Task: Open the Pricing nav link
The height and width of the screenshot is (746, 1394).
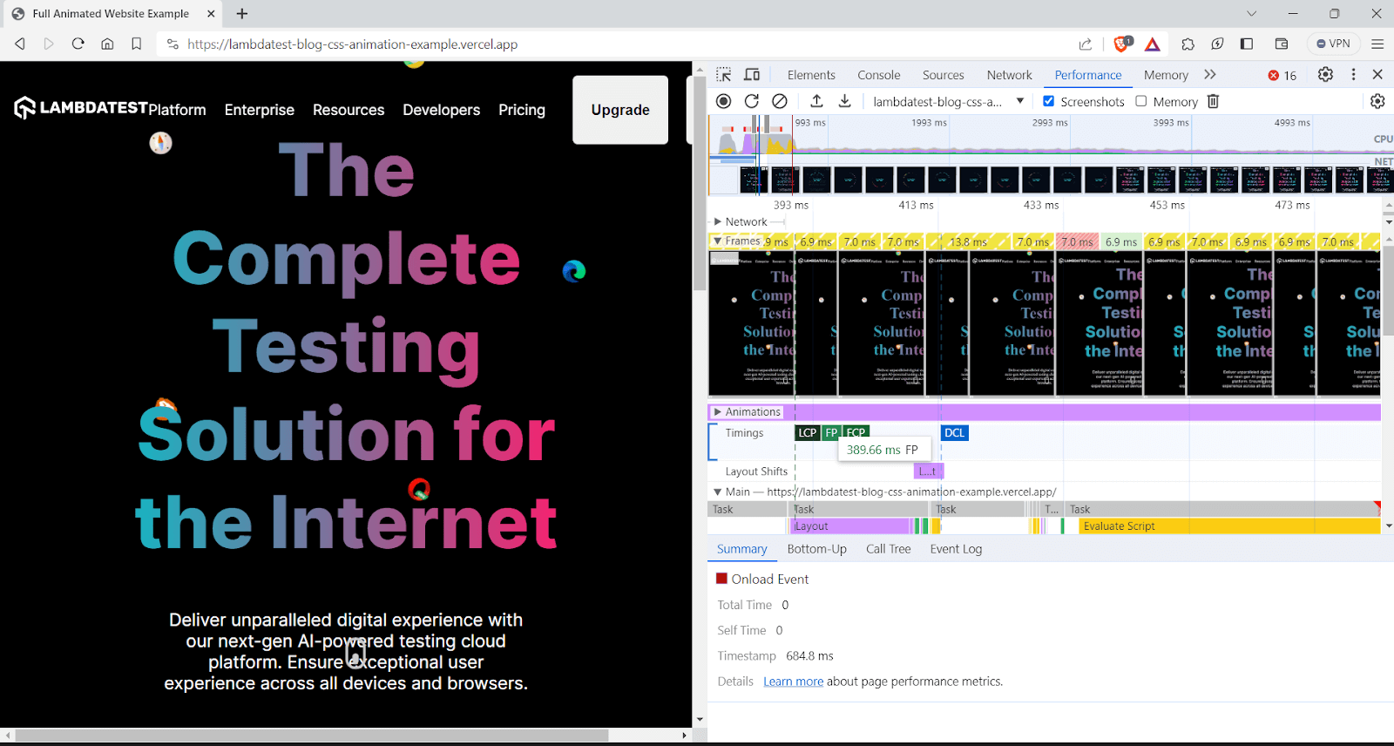Action: pos(522,110)
